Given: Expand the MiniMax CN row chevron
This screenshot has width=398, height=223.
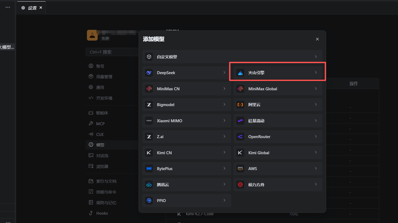Looking at the screenshot, I should [224, 89].
